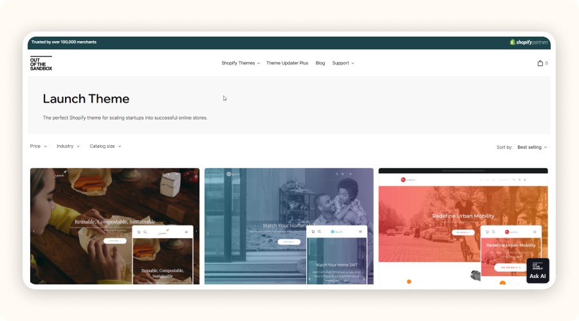Open the Ask AI chat widget
The height and width of the screenshot is (321, 579).
click(538, 271)
